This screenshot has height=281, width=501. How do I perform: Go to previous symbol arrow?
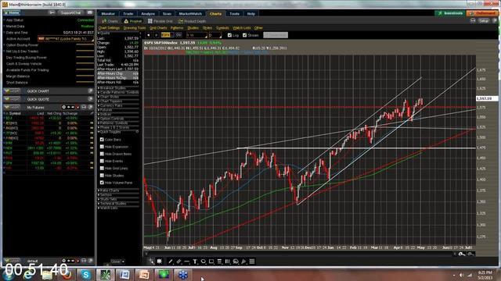tap(149, 35)
